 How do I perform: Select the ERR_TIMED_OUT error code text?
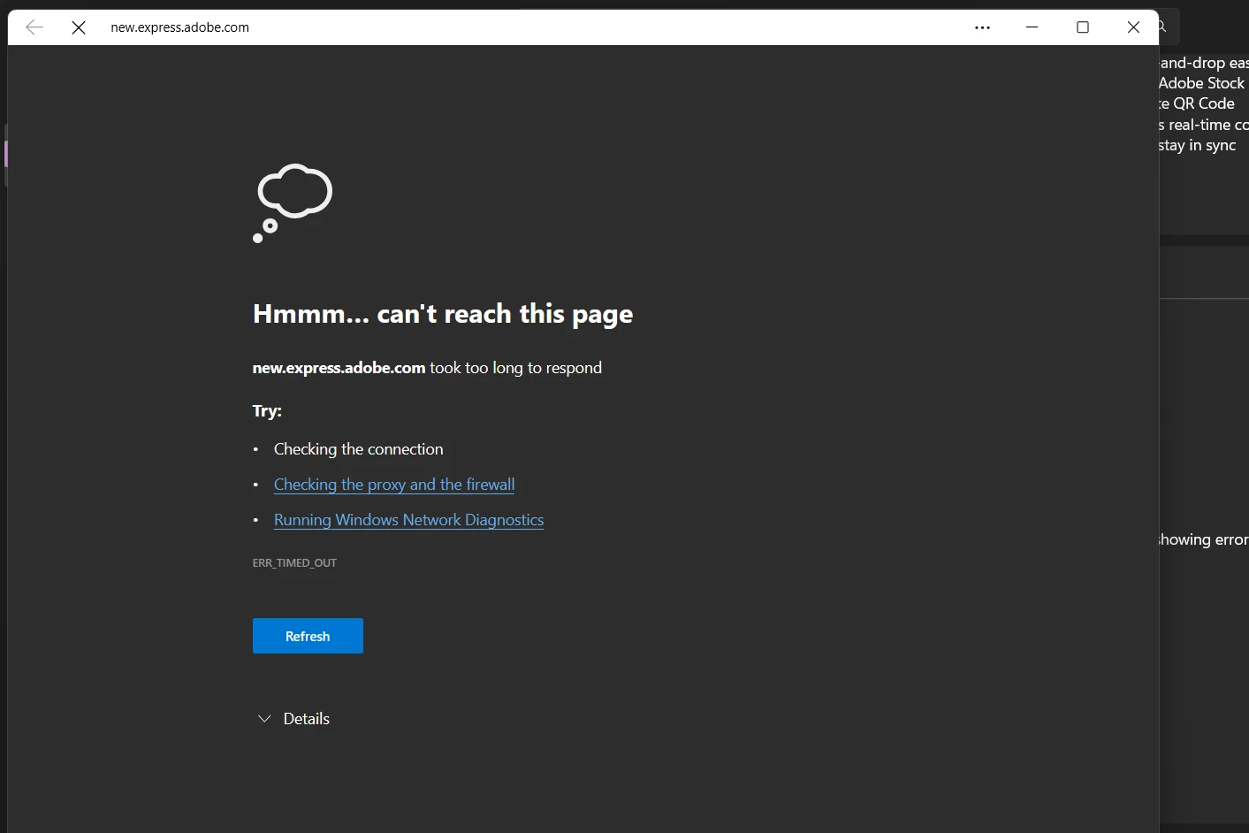[x=294, y=563]
